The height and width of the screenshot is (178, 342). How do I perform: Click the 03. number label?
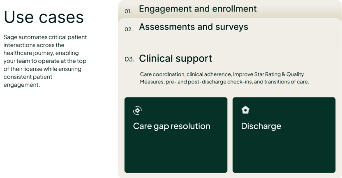coord(129,59)
